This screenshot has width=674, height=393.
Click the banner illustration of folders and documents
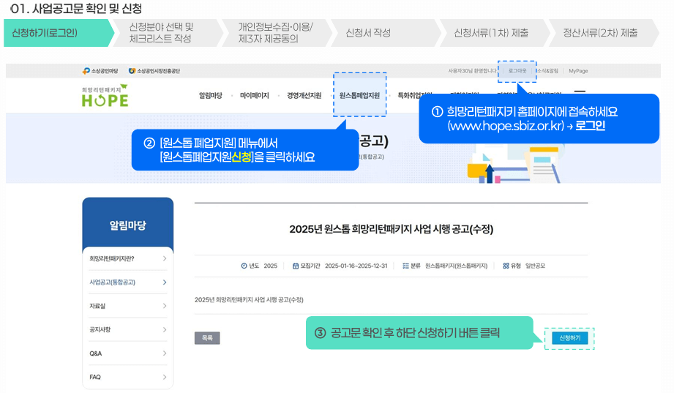514,162
